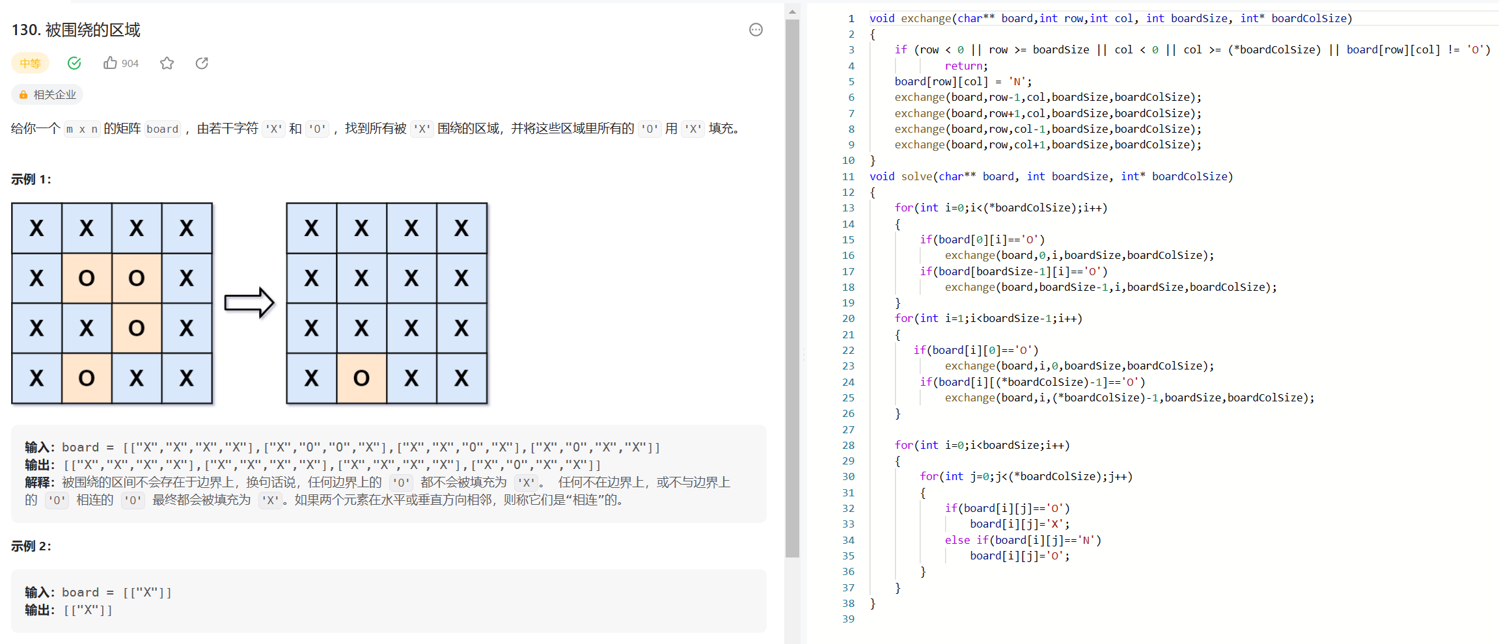Click if(board[0][i]=='O') on line 15
The width and height of the screenshot is (1499, 644).
click(x=982, y=239)
